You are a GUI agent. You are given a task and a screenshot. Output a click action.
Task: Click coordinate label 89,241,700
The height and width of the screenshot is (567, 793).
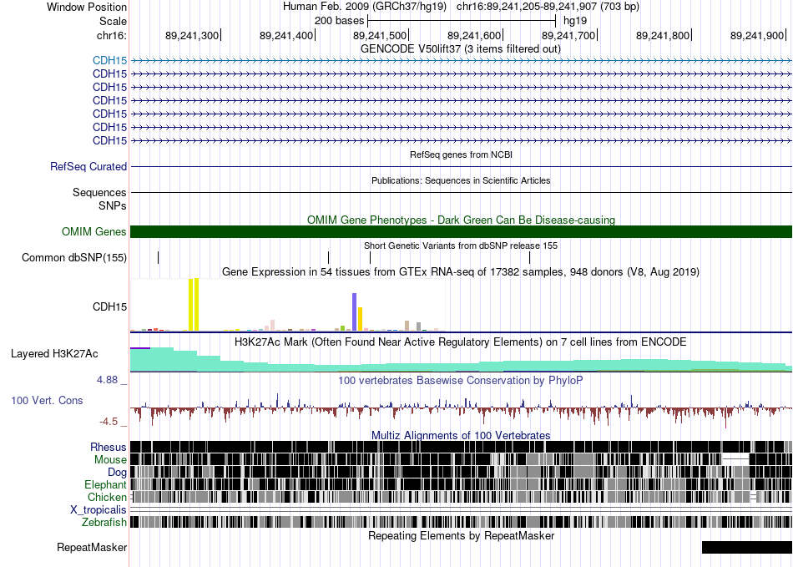click(x=568, y=35)
